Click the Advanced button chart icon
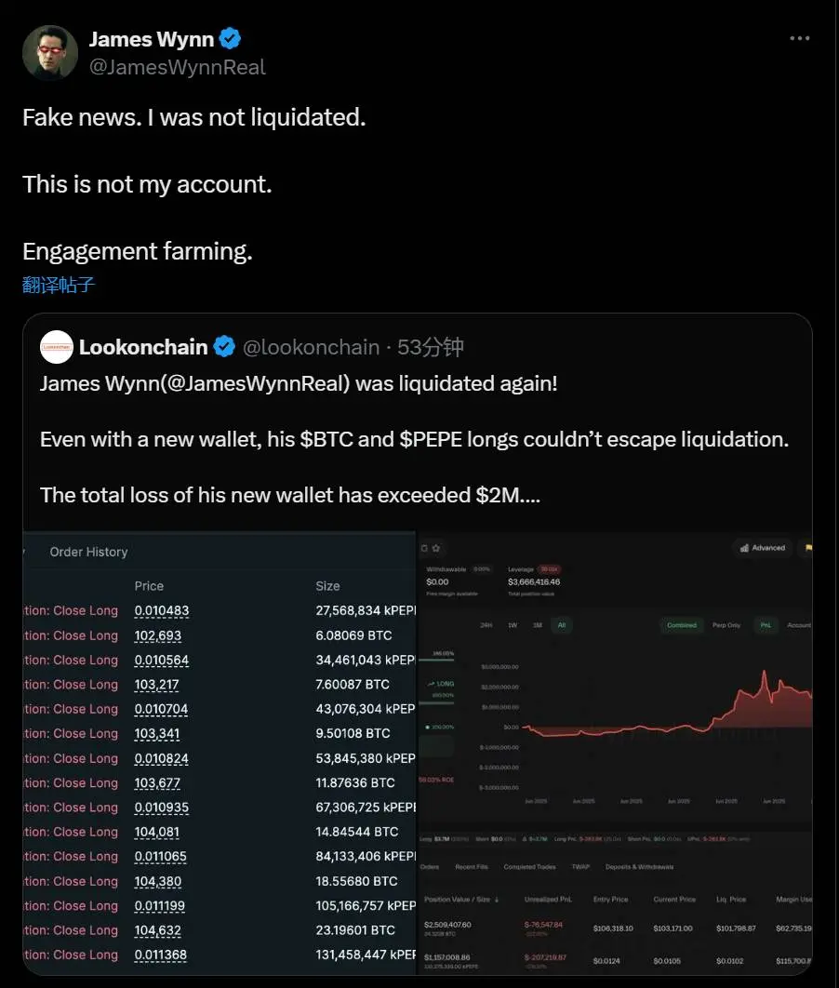The width and height of the screenshot is (839, 988). click(744, 548)
